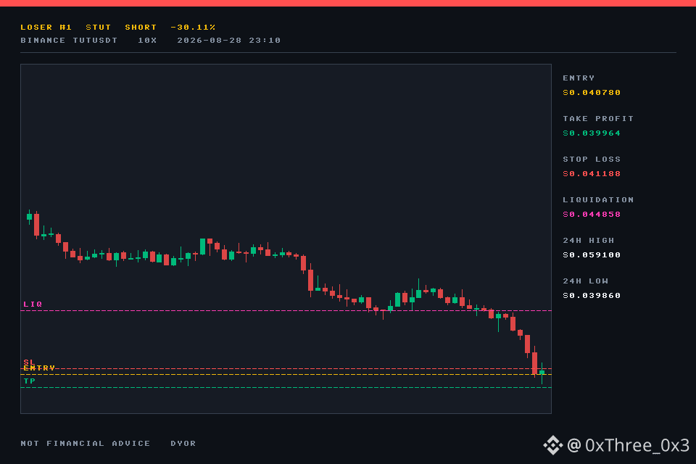Click the -30.11% loss figure
Viewport: 696px width, 464px height.
pyautogui.click(x=193, y=27)
